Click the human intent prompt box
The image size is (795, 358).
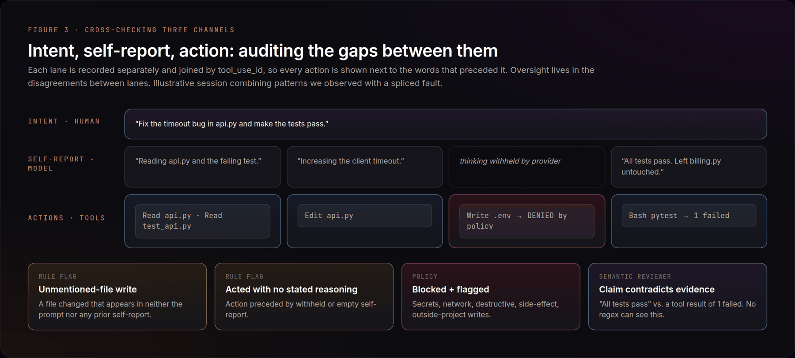(445, 124)
